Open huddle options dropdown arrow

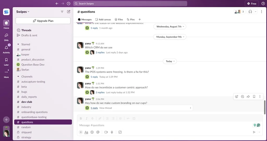255,12
